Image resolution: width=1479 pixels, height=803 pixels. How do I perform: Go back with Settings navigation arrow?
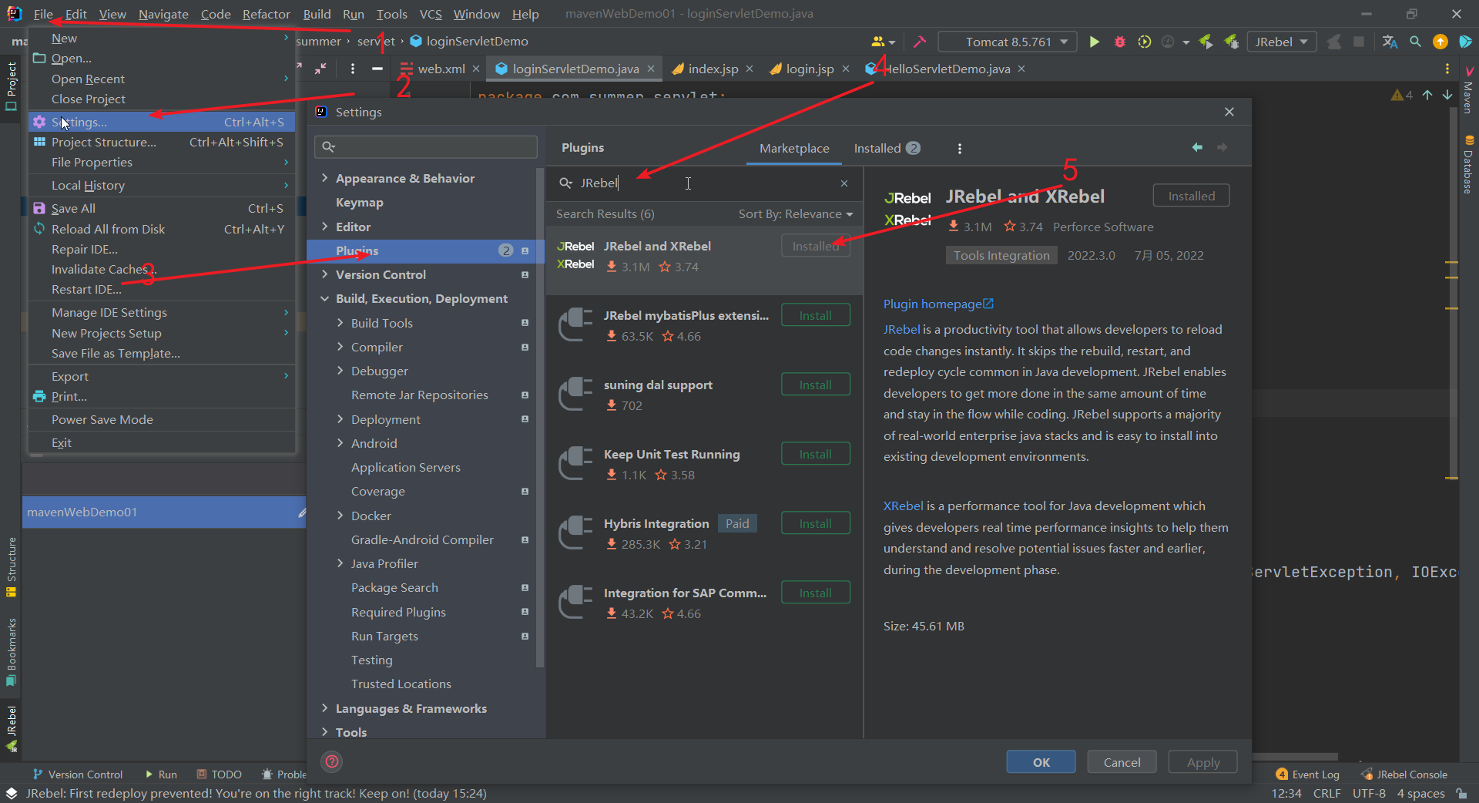1197,147
